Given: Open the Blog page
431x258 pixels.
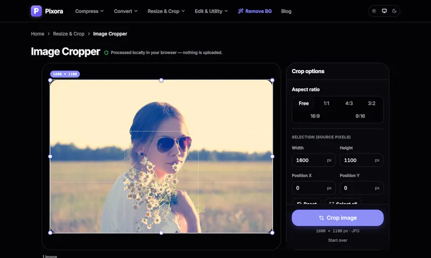Looking at the screenshot, I should [x=286, y=11].
